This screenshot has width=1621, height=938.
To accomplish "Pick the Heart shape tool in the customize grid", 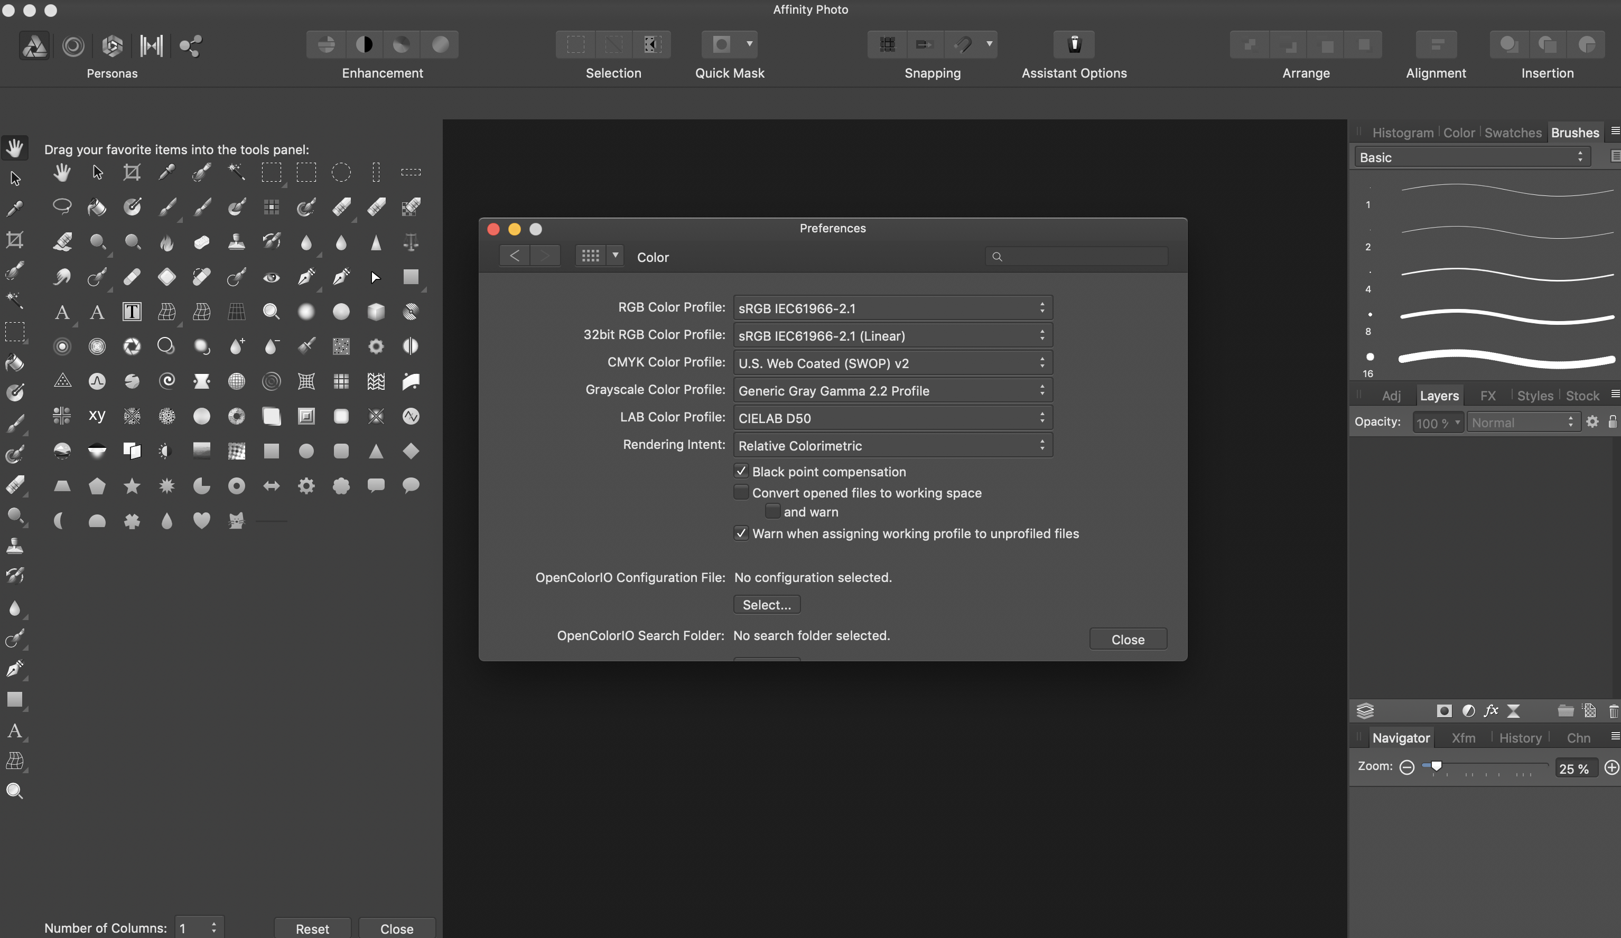I will (201, 520).
